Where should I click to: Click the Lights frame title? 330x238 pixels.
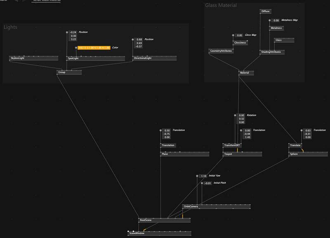pyautogui.click(x=11, y=27)
